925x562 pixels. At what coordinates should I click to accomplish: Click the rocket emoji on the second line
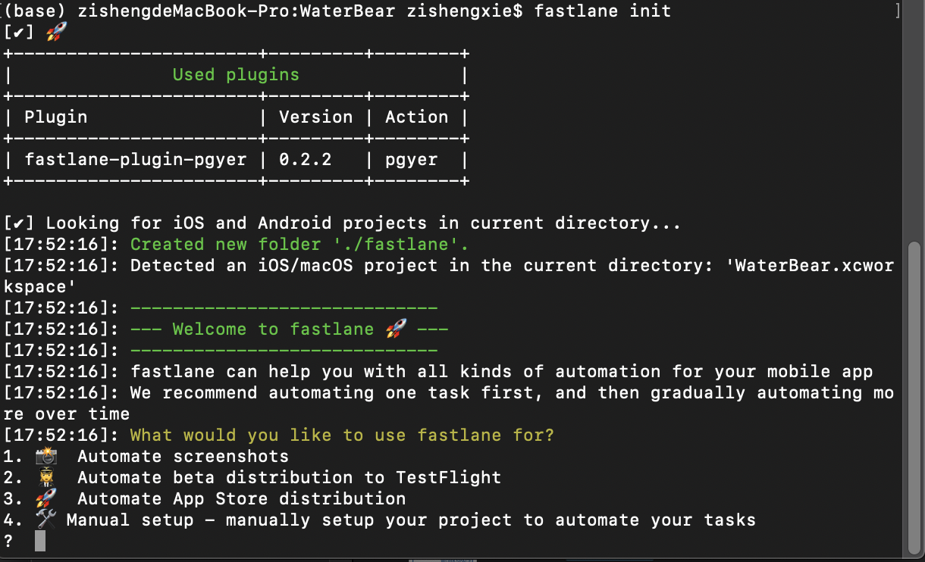[56, 32]
